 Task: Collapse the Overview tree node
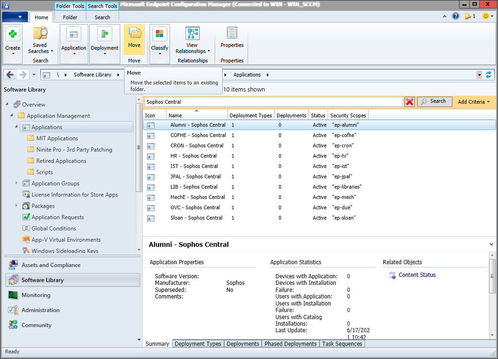(7, 104)
